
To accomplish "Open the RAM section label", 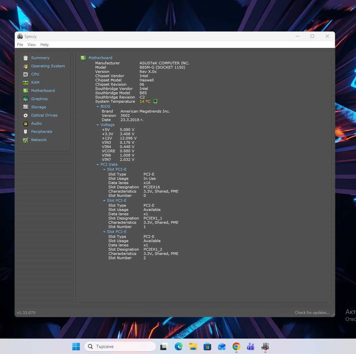I will 35,82.
